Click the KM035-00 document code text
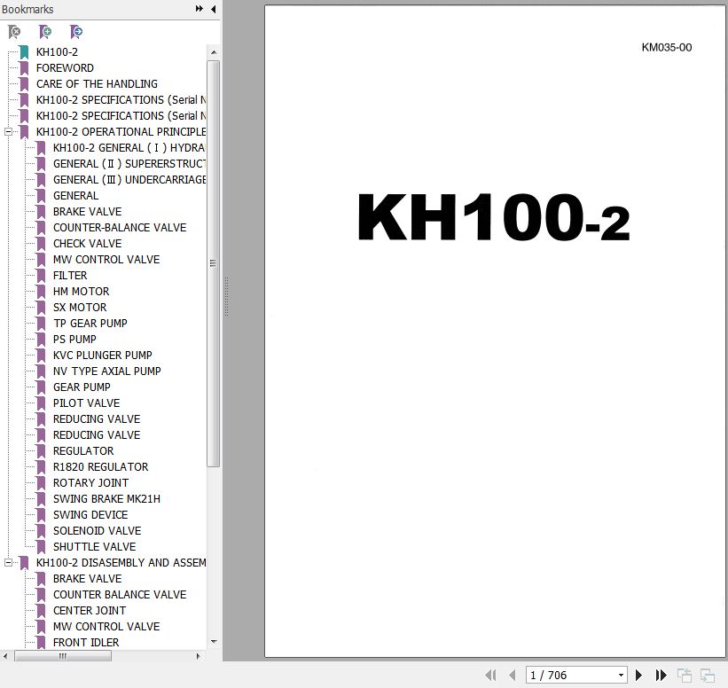Viewport: 728px width, 688px height. (667, 47)
